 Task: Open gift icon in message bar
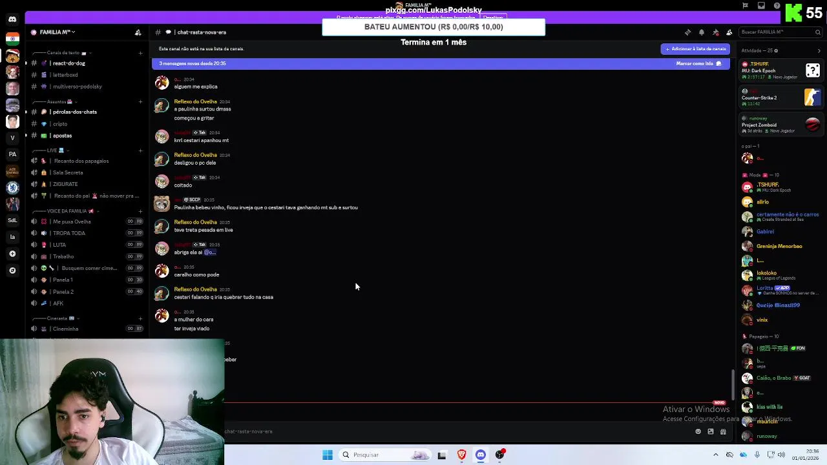[x=724, y=431]
